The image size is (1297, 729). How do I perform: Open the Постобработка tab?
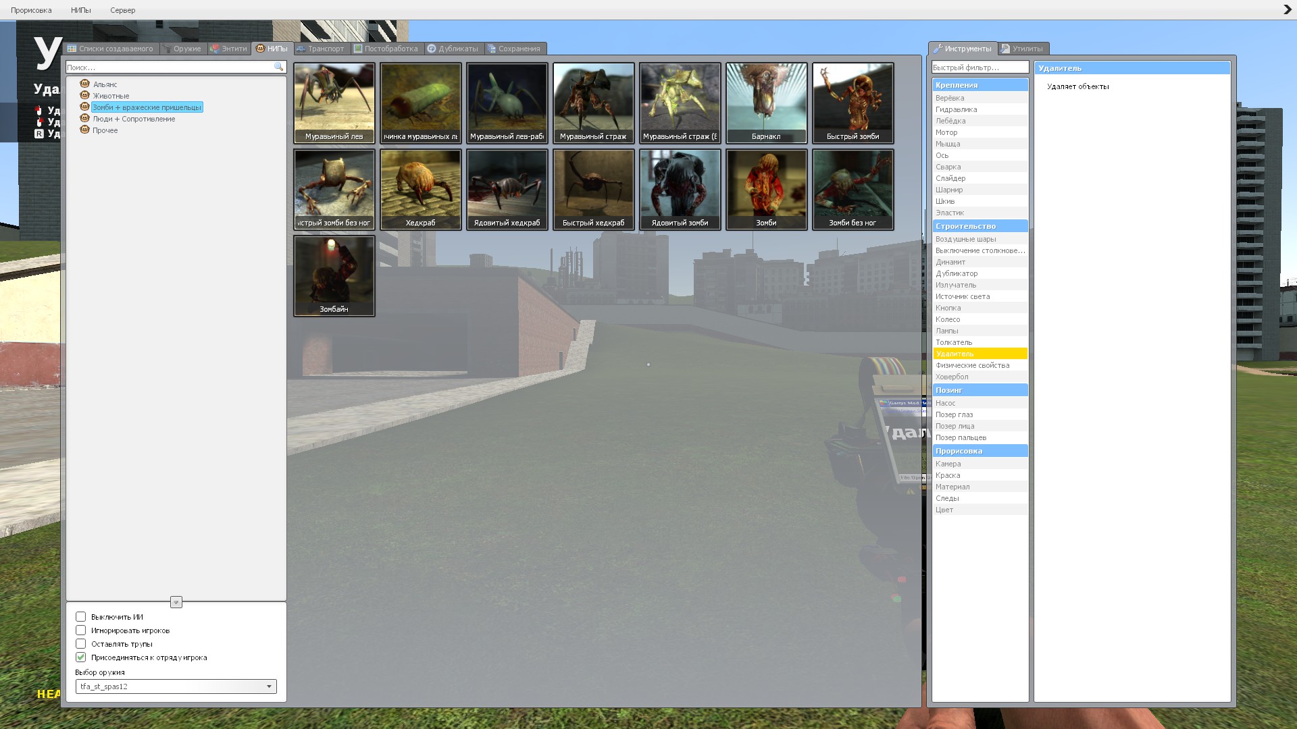(386, 49)
